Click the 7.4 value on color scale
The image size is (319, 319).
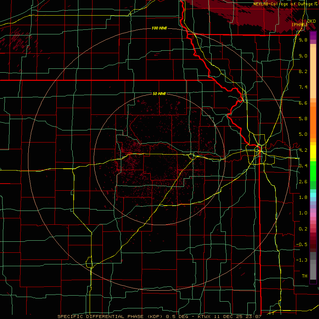pos(303,87)
